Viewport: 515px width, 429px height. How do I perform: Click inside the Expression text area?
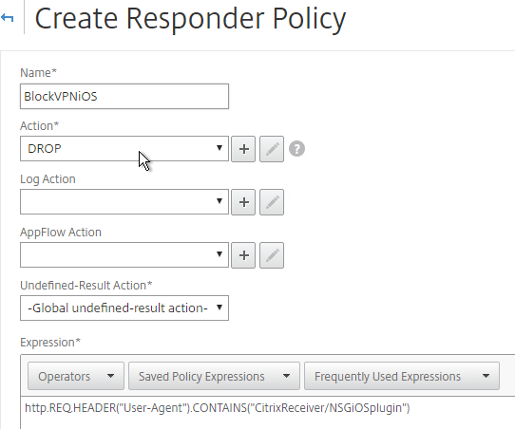pos(268,413)
